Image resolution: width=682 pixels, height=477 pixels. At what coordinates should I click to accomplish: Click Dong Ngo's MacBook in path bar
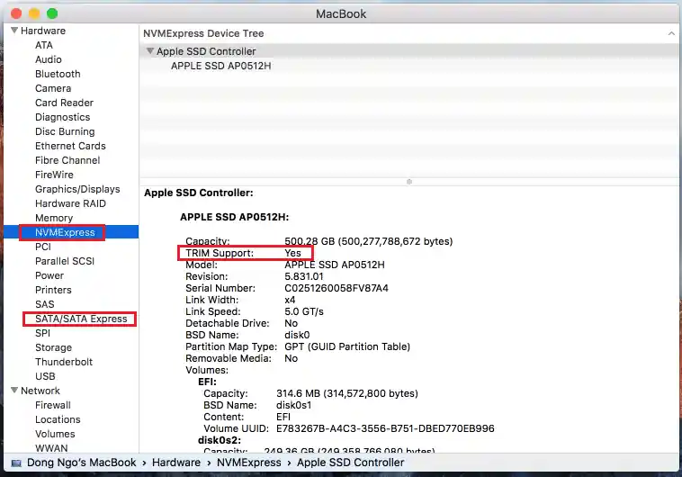click(x=81, y=463)
